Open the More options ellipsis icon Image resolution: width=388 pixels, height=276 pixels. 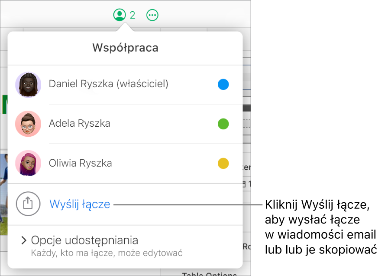[152, 14]
